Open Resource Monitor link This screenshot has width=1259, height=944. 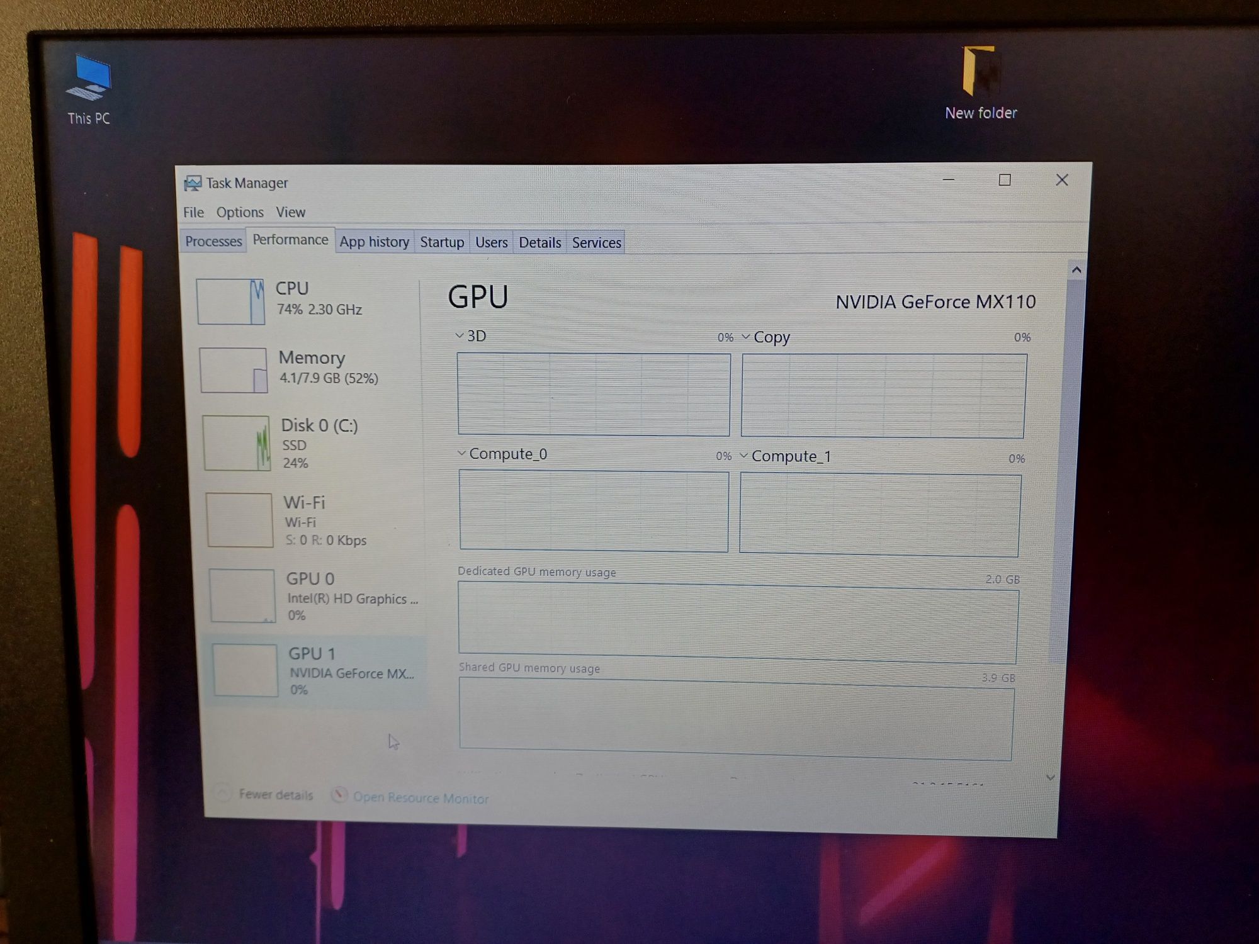(421, 797)
